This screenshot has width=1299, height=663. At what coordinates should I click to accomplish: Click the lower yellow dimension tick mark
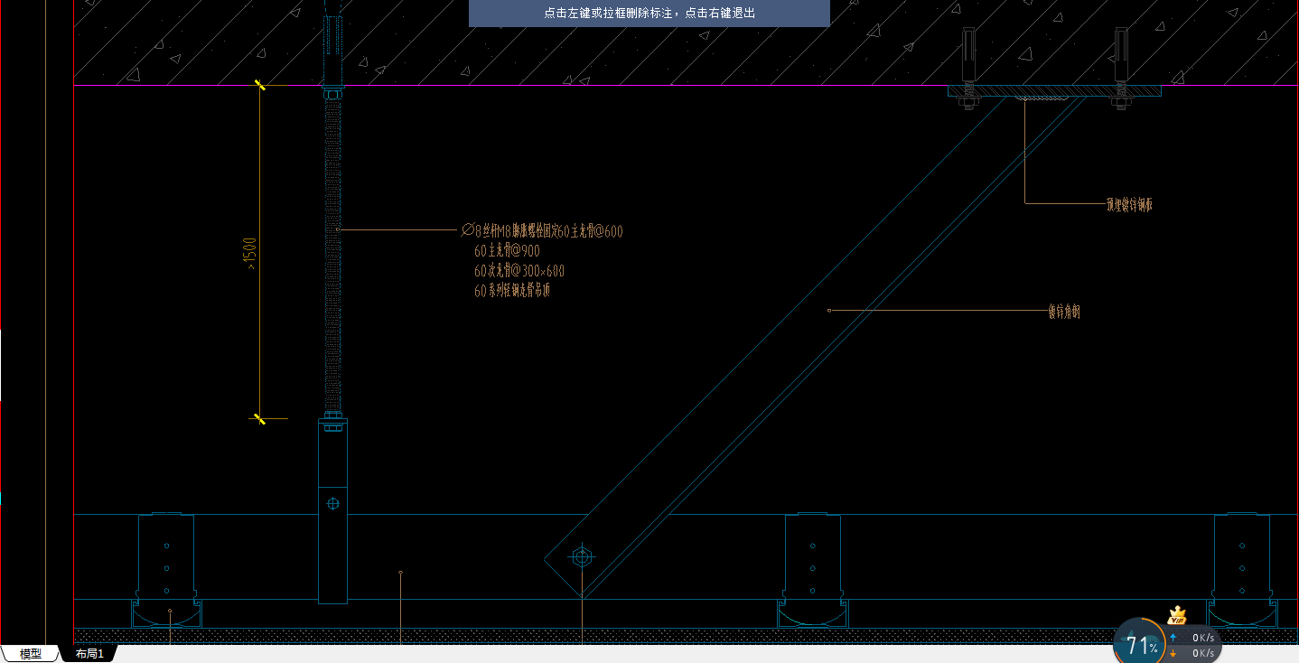tap(259, 418)
